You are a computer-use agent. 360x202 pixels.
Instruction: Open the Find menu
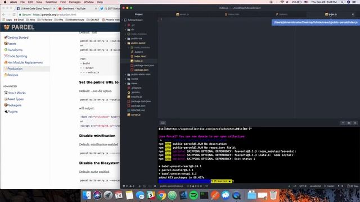[x=63, y=2]
